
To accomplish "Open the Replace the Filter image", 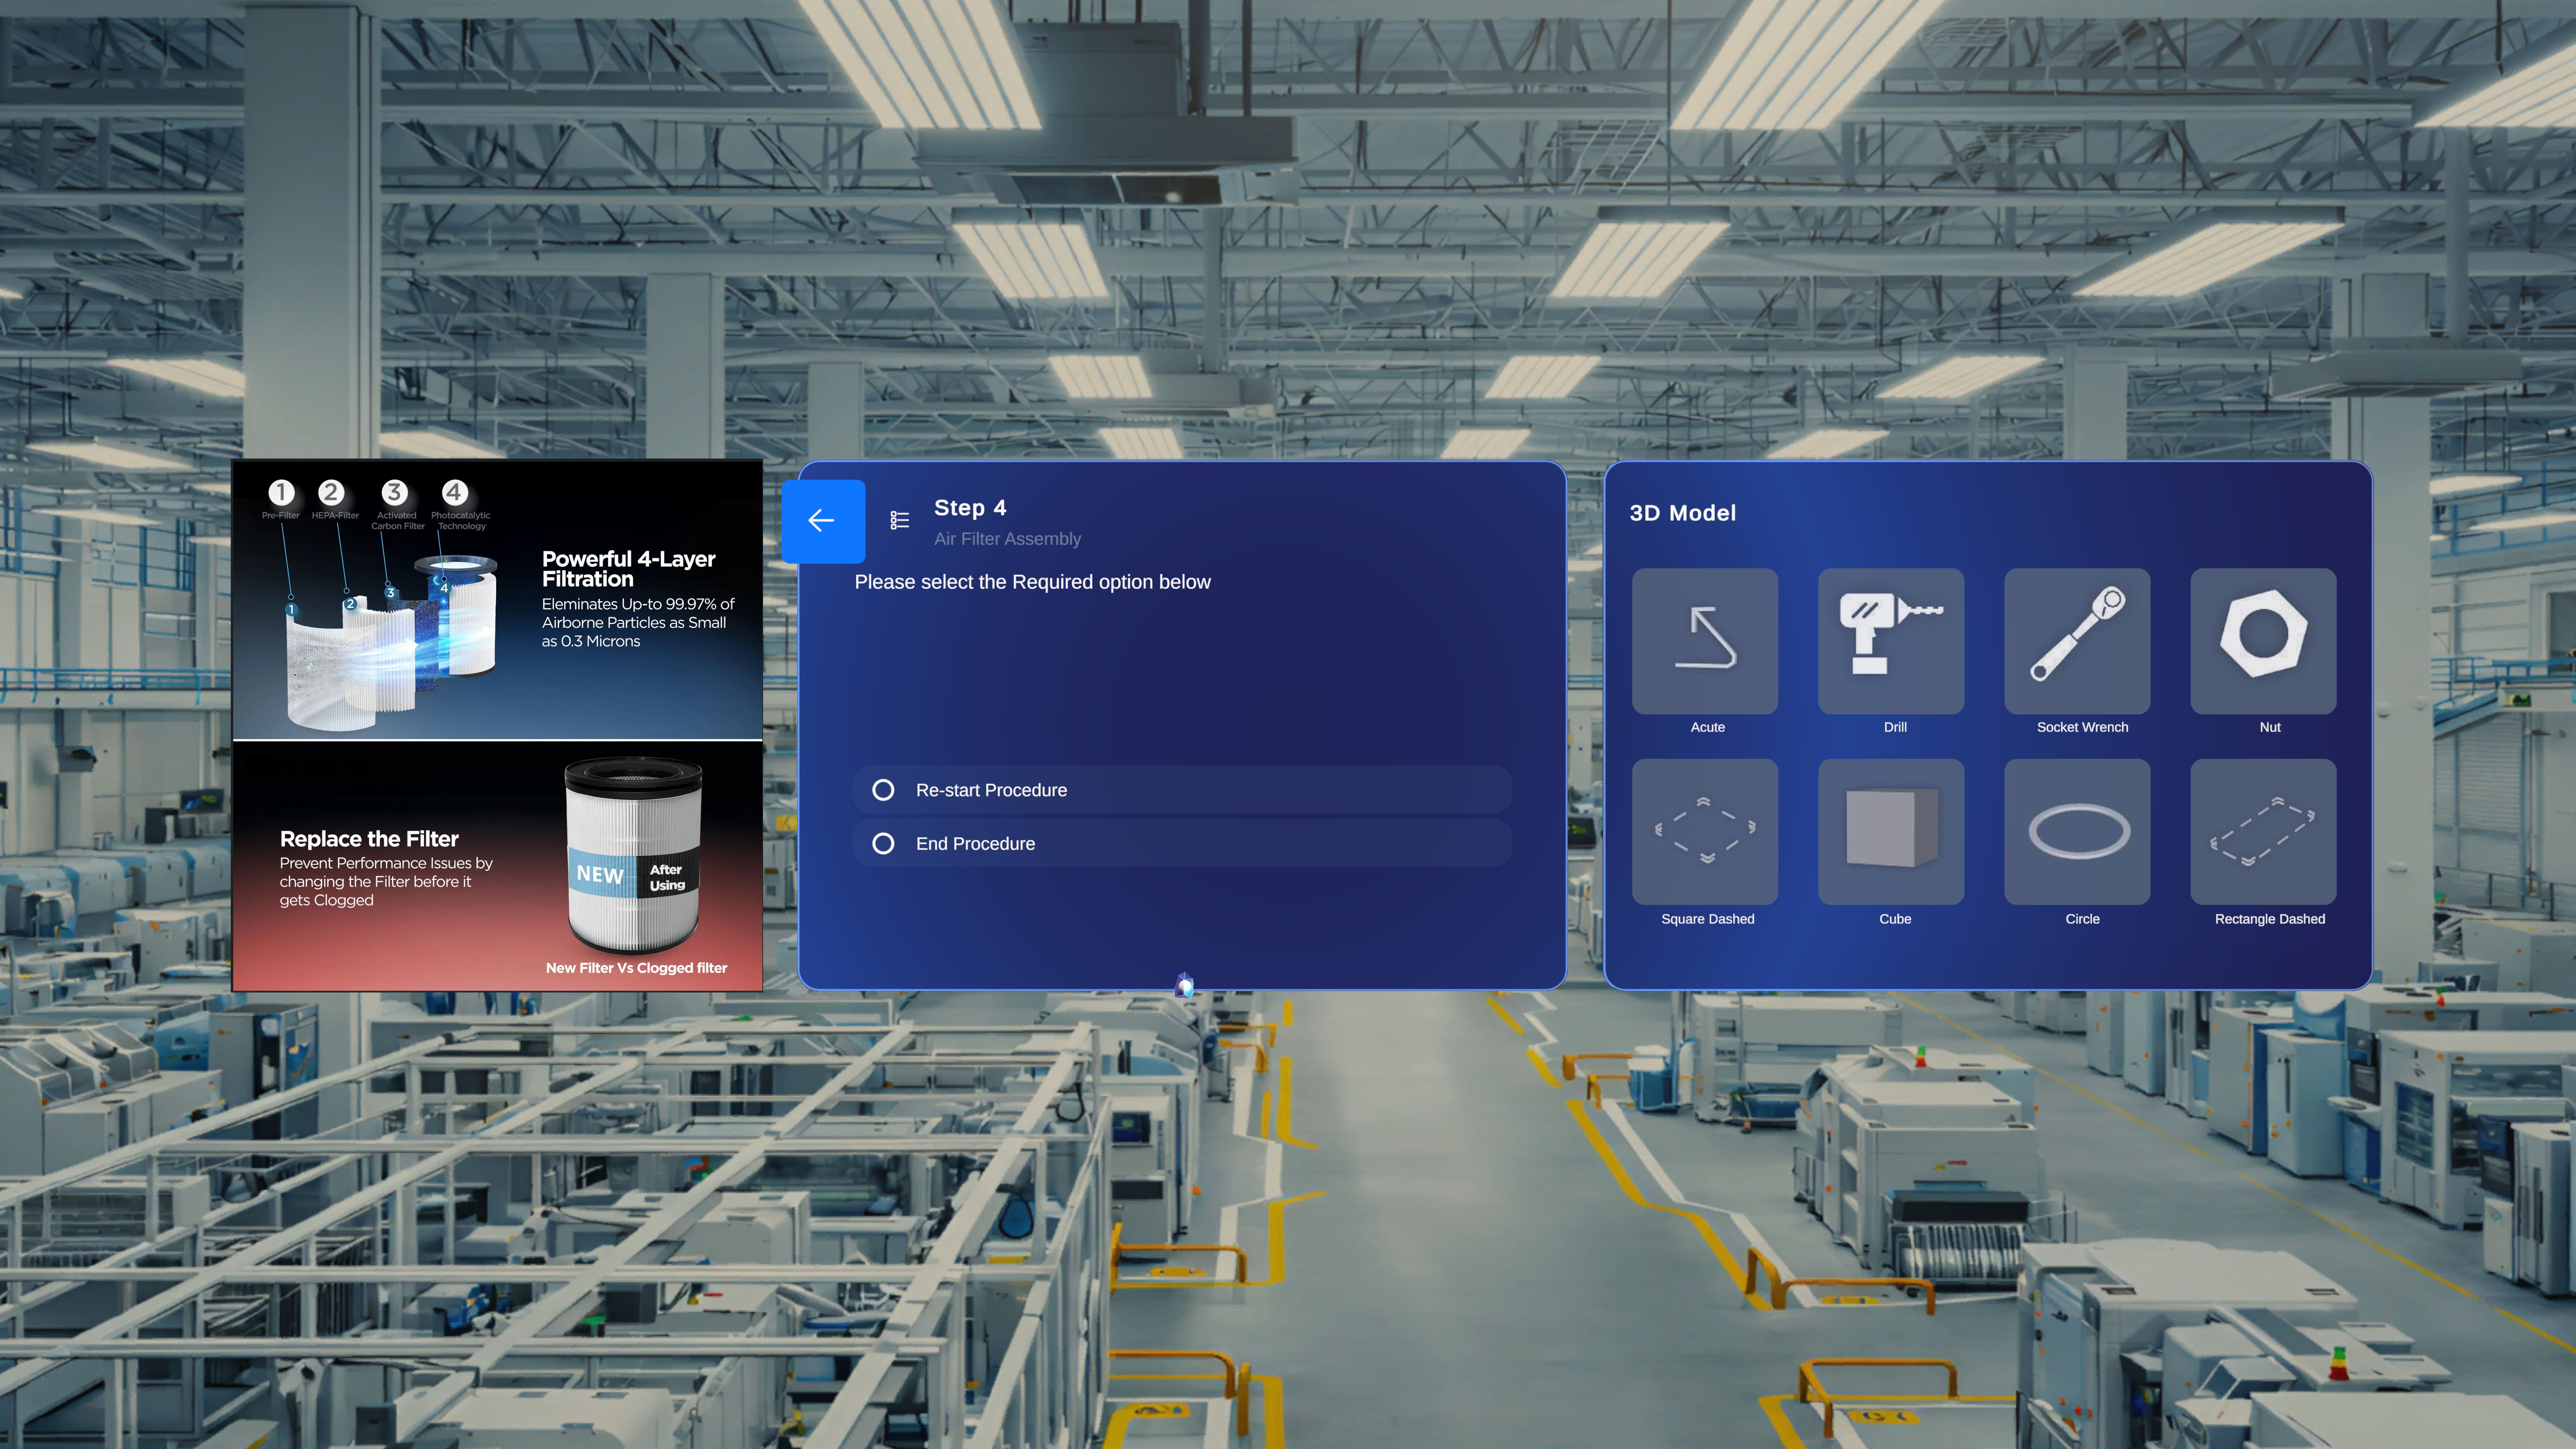I will (498, 866).
